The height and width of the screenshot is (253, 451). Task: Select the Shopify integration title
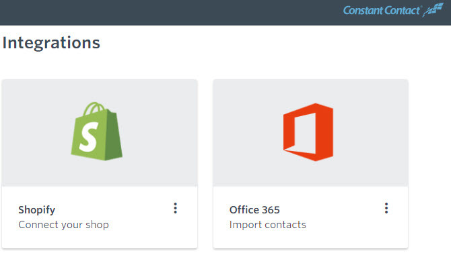click(x=37, y=210)
